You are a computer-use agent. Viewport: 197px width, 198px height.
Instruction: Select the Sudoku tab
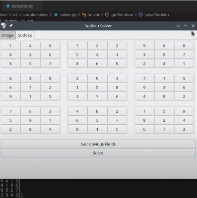(x=25, y=35)
